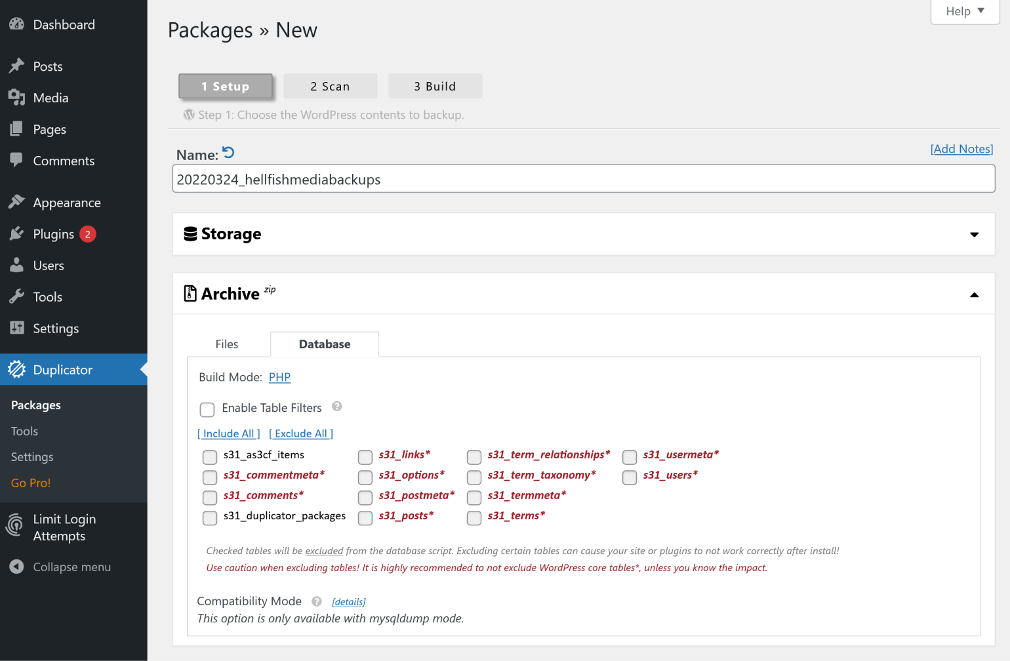Click help icon beside Compatibility Mode
1010x661 pixels.
pos(317,601)
